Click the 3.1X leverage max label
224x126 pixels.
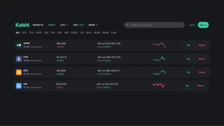pyautogui.click(x=33, y=87)
